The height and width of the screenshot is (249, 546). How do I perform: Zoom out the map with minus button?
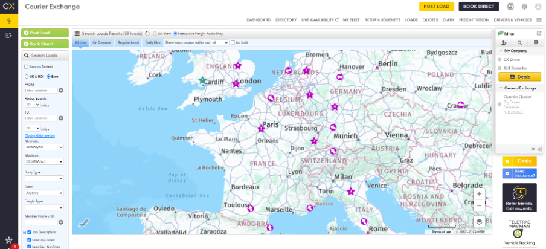tap(479, 205)
